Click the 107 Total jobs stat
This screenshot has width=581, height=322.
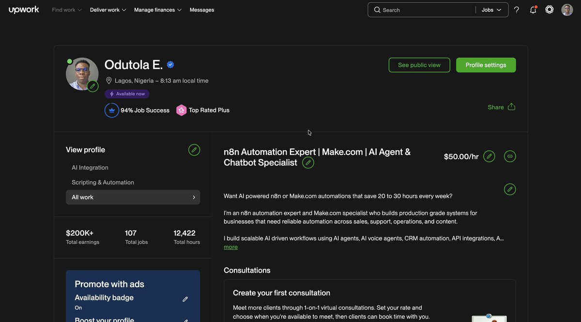coord(137,237)
